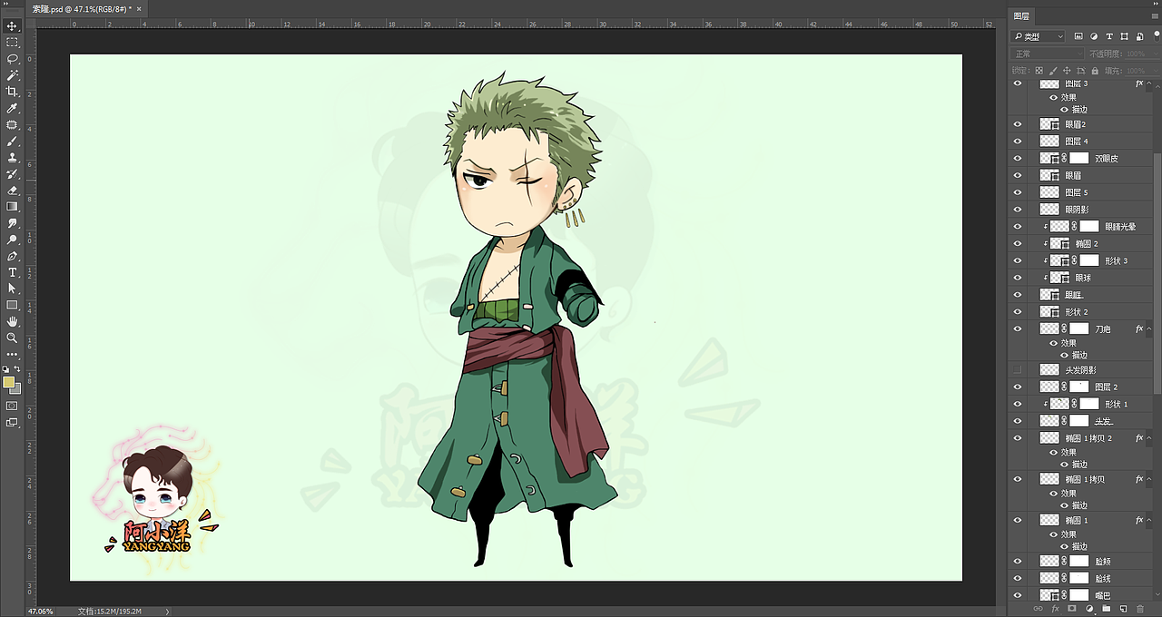Select the Eyedropper tool
The image size is (1162, 617).
pos(12,108)
